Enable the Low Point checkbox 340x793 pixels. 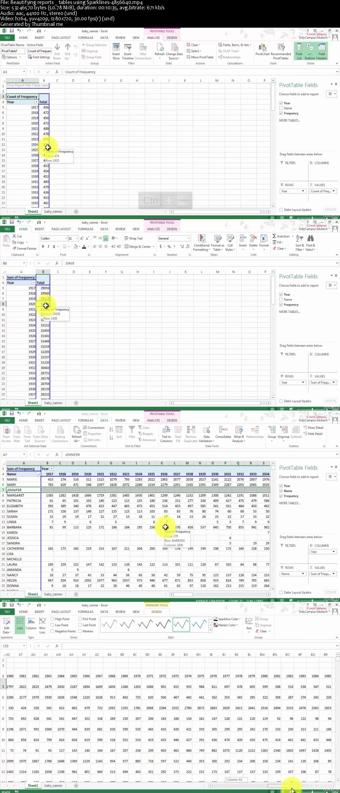(52, 625)
